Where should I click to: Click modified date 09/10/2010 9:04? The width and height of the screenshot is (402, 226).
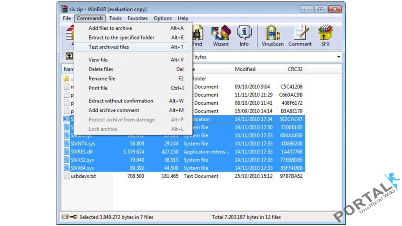coord(252,87)
